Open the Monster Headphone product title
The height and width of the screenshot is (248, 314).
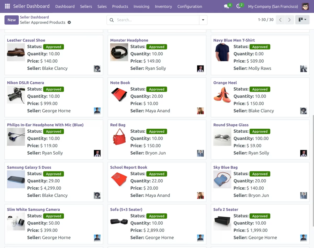[129, 40]
